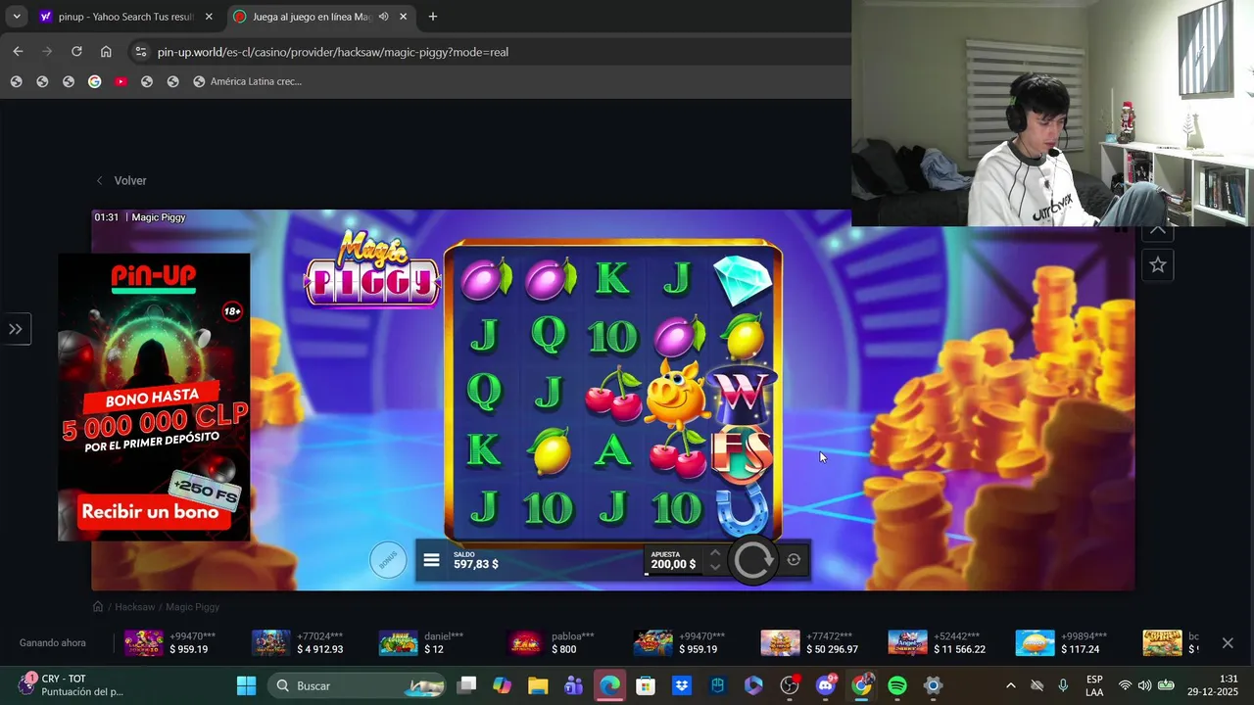This screenshot has width=1254, height=705.
Task: Open a new browser tab
Action: point(432,17)
